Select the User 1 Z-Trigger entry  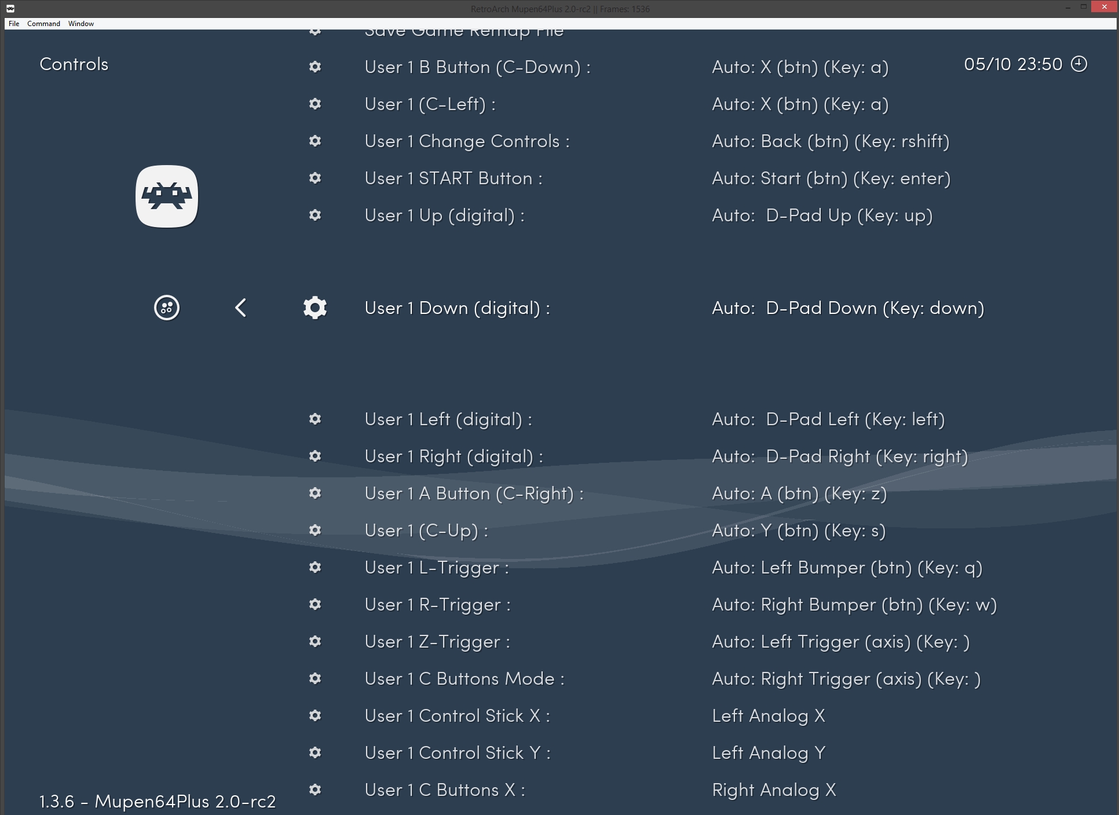point(437,642)
